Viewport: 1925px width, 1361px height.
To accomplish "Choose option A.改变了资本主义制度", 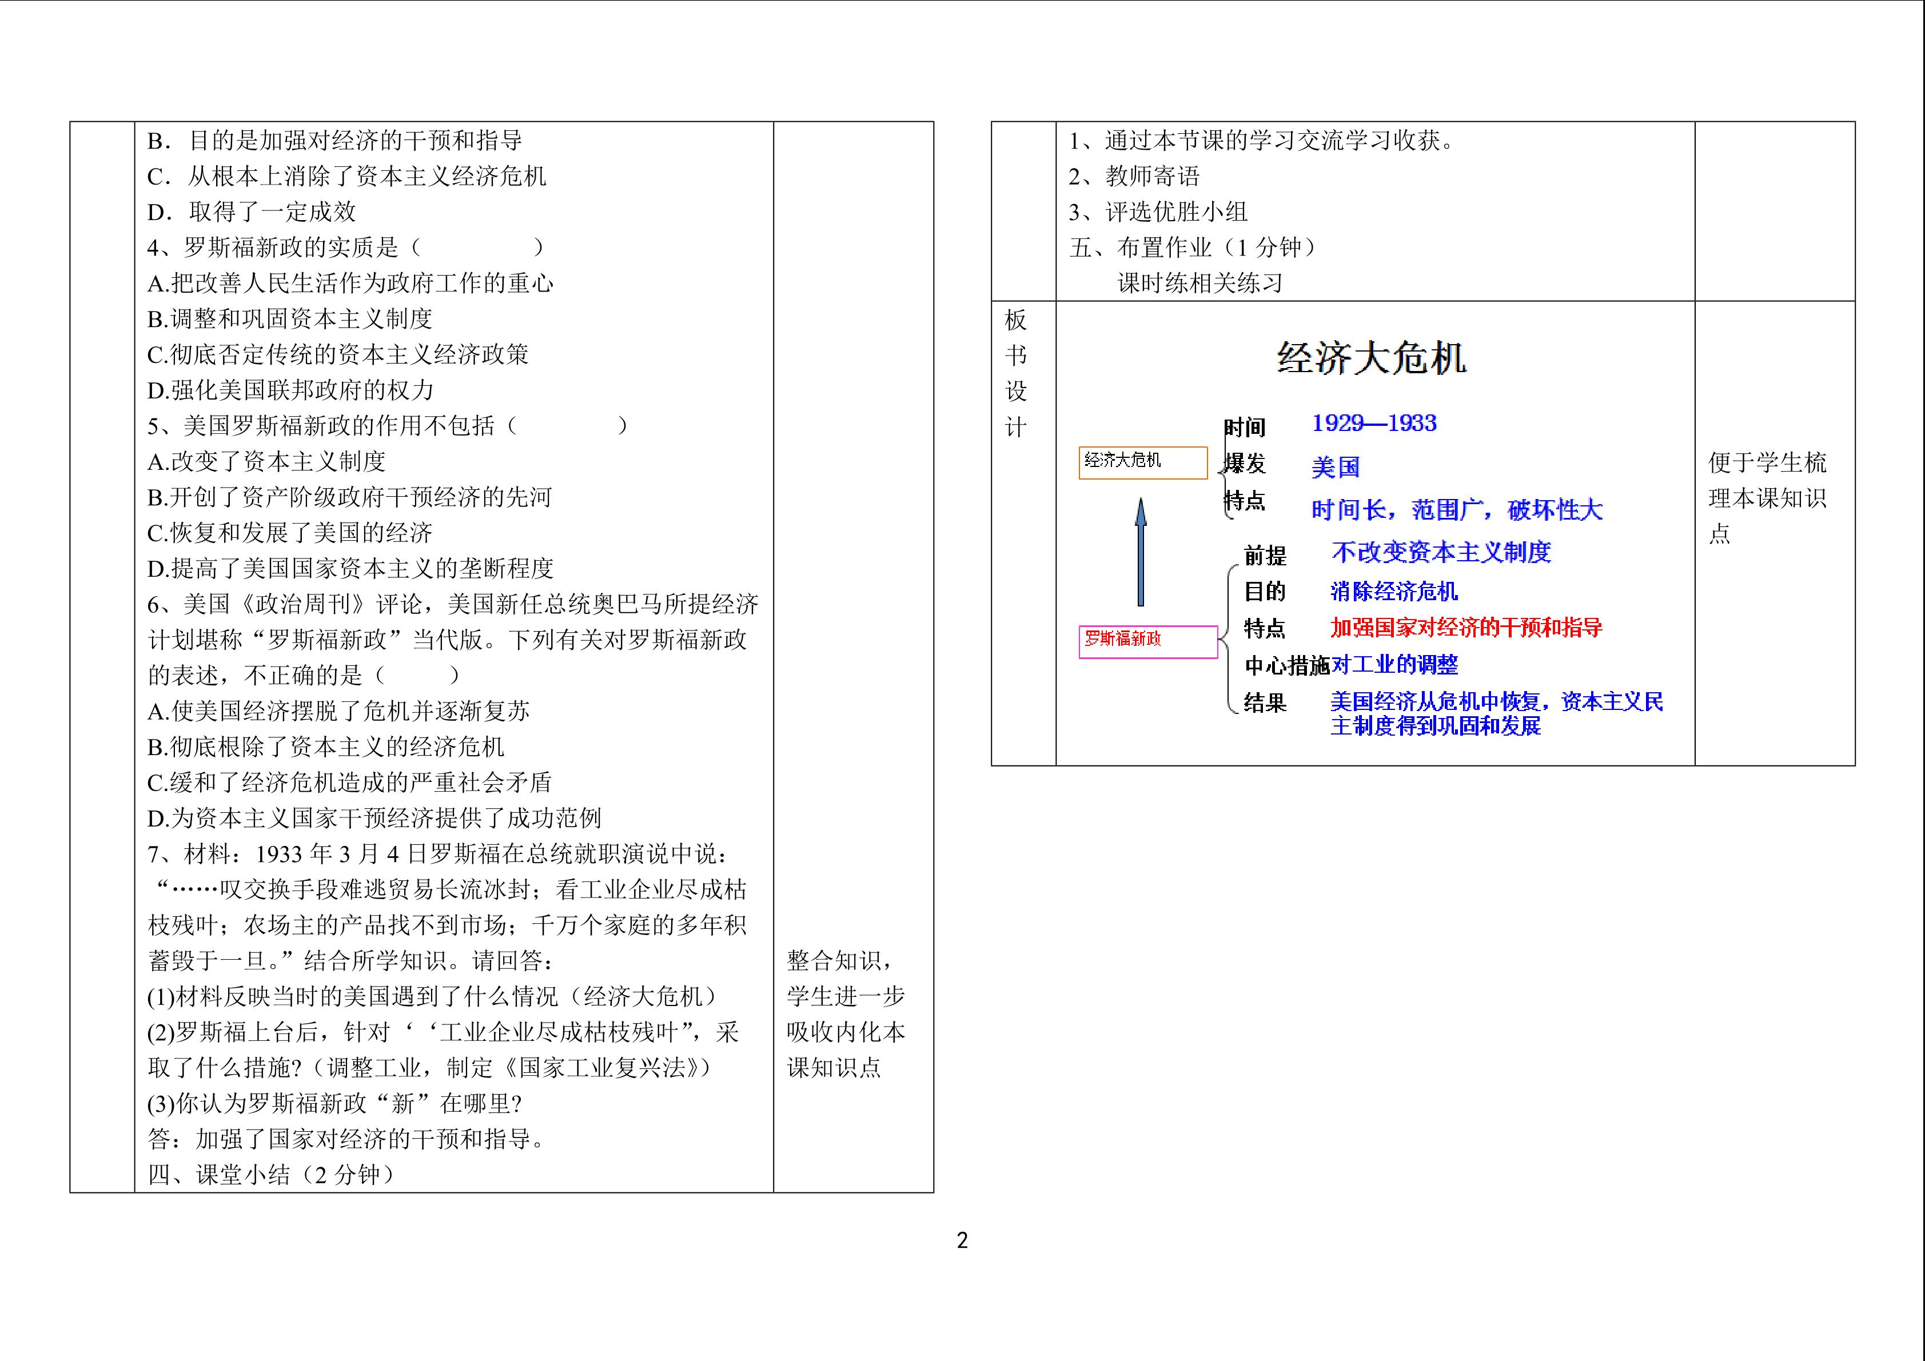I will coord(266,462).
